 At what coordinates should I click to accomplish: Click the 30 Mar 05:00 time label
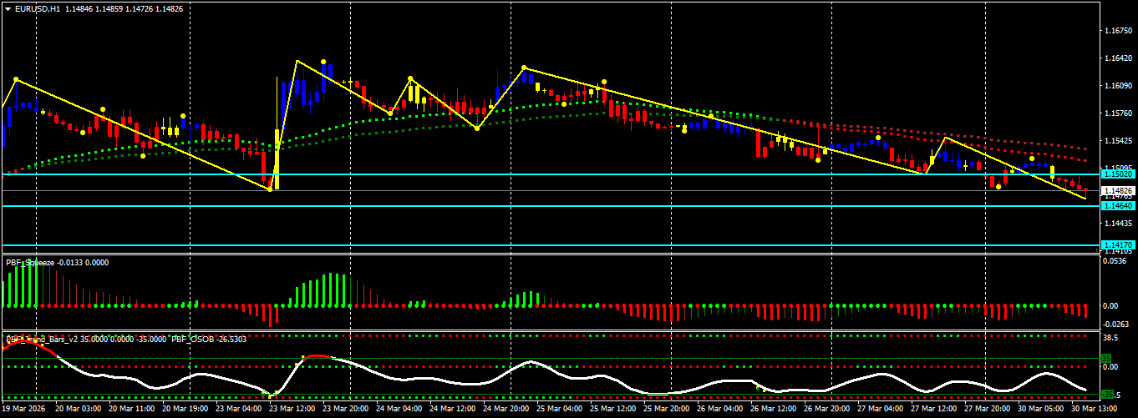1041,410
